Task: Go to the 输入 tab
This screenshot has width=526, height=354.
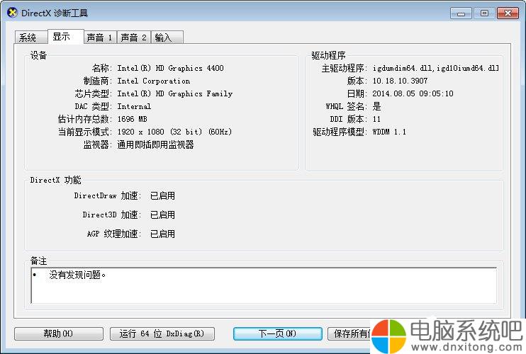Action: 167,38
